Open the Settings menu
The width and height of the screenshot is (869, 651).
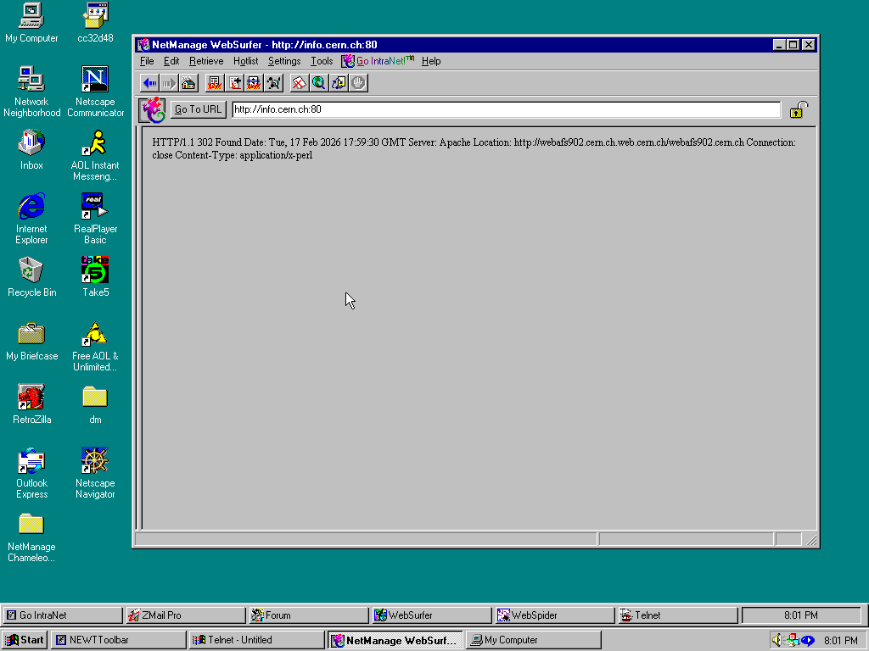coord(283,61)
